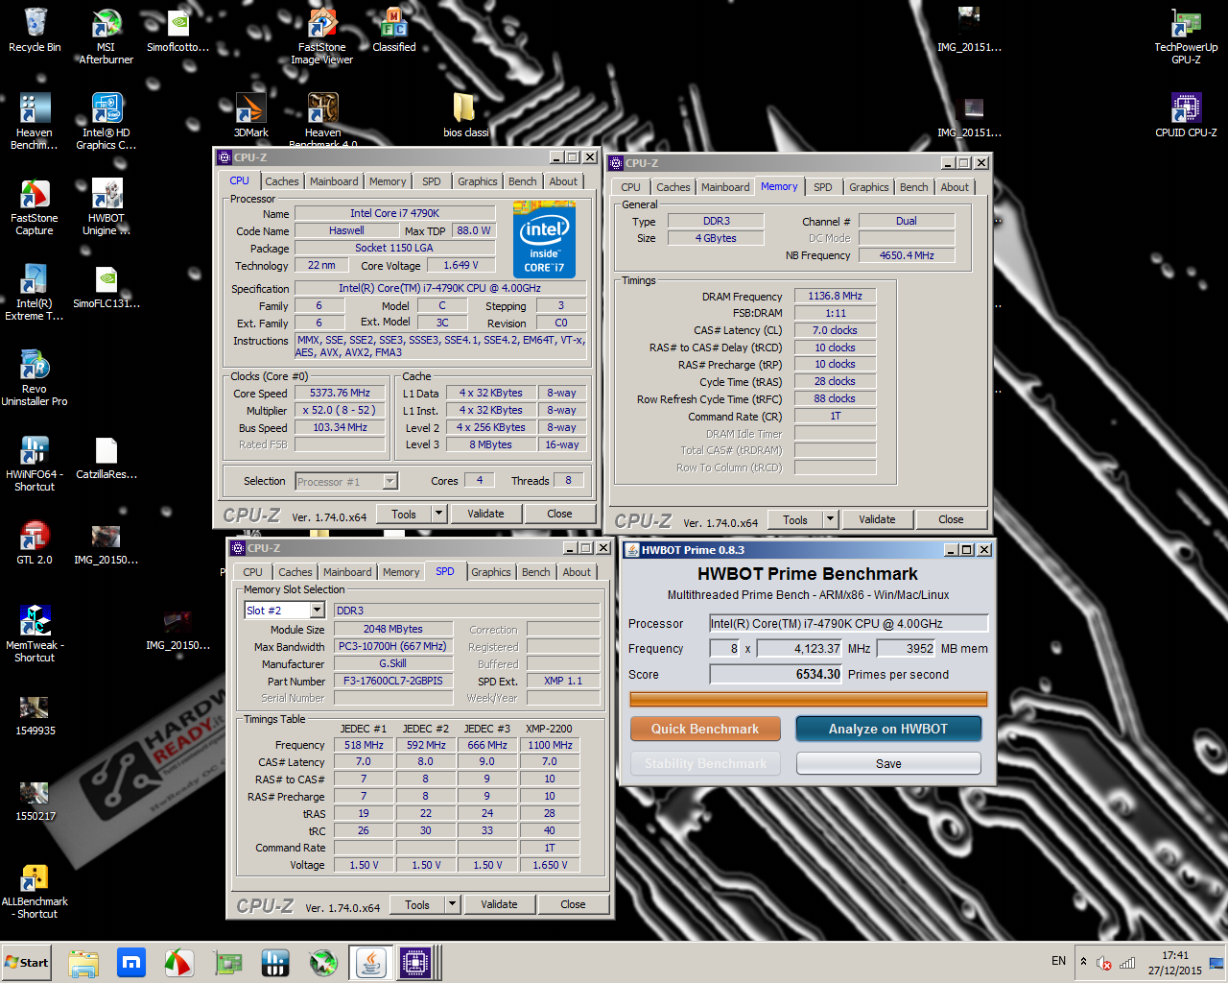Viewport: 1228px width, 983px height.
Task: Switch to Caches tab in the CPU-tab window
Action: pos(282,181)
